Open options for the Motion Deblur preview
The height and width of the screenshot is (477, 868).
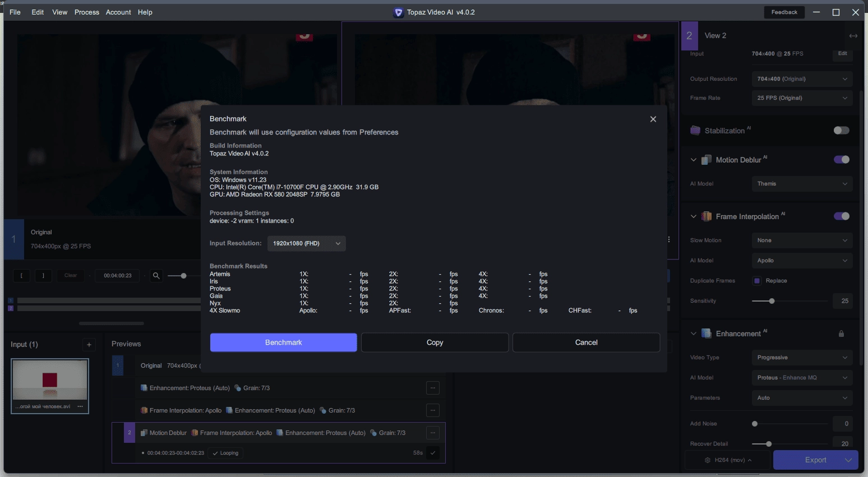tap(432, 433)
